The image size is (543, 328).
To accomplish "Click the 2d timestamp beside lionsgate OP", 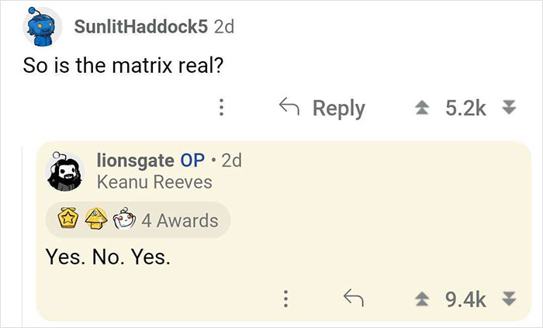I will [x=231, y=161].
